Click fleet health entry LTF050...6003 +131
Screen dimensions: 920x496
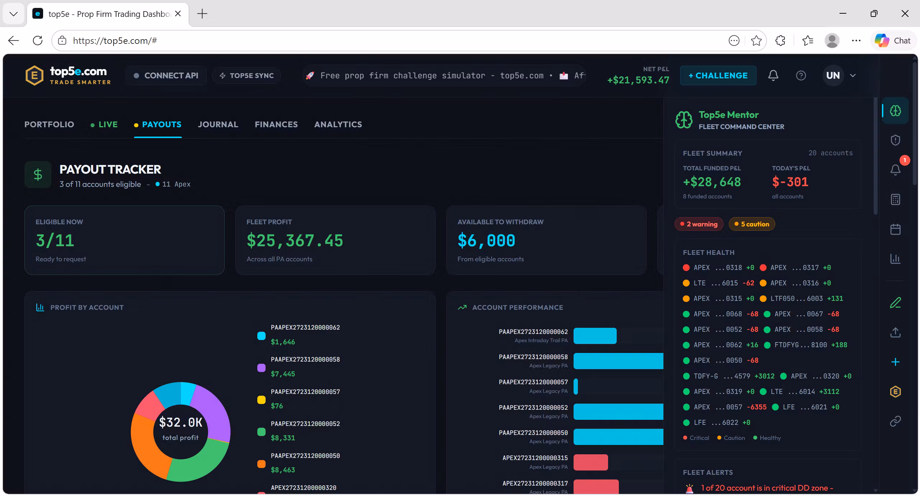click(801, 298)
